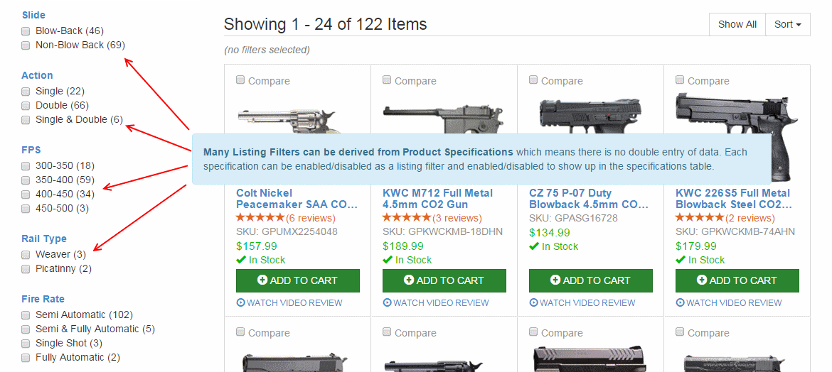Watch video review for CZ 75 P-07
Image resolution: width=832 pixels, height=372 pixels.
[582, 303]
